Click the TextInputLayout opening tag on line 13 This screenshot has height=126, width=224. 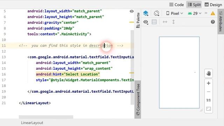point(81,57)
